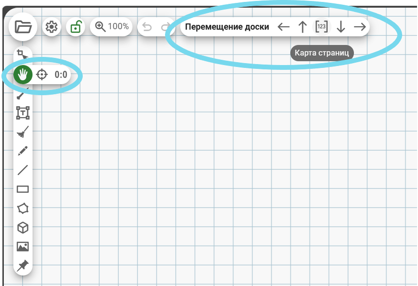Select the selection tool above the hand
Screen dimensions: 418x286
point(22,54)
